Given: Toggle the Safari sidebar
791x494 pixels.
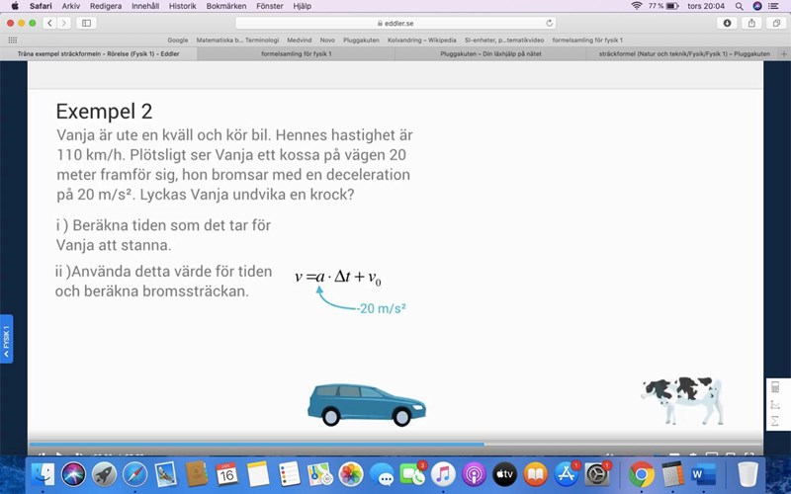Looking at the screenshot, I should pos(86,23).
